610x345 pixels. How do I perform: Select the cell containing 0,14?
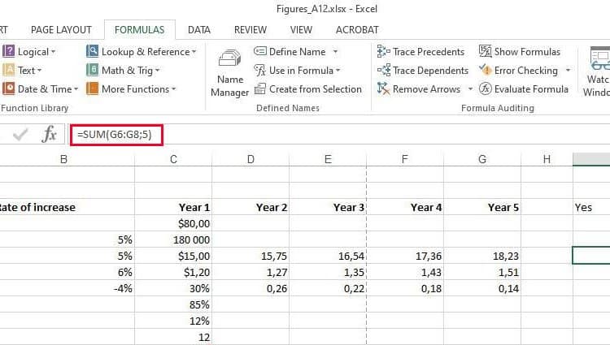(482, 289)
